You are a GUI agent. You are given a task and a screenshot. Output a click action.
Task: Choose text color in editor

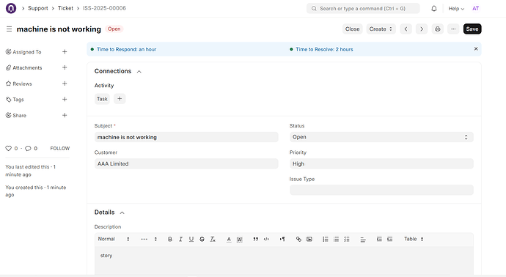(229, 239)
